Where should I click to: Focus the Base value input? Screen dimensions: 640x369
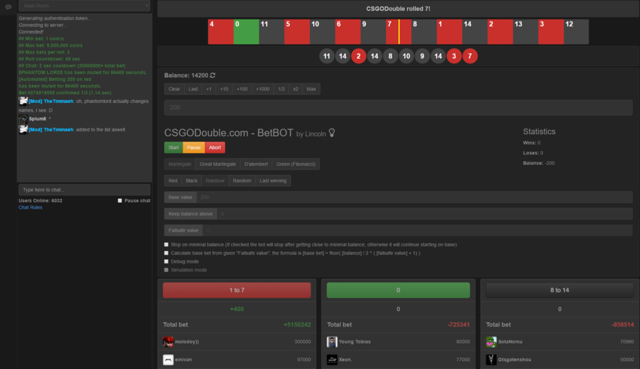coord(414,197)
